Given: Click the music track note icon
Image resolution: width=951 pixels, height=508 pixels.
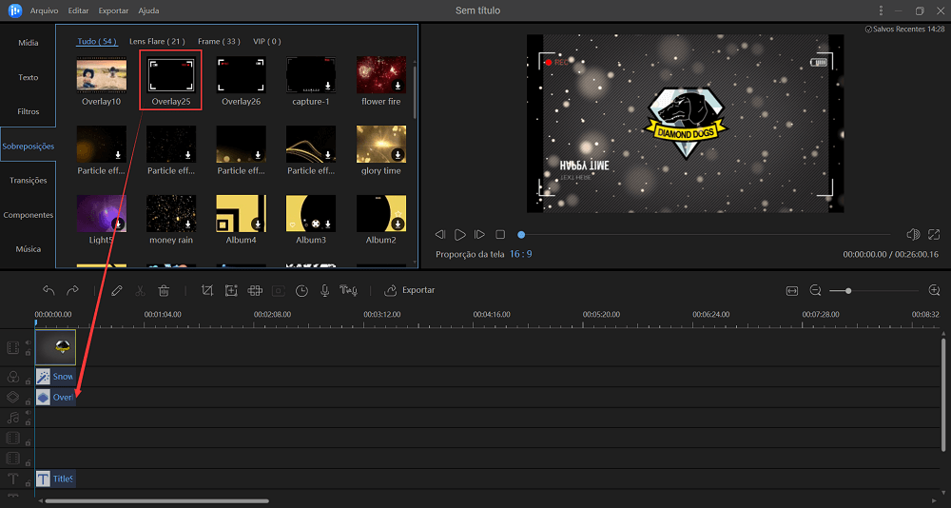Looking at the screenshot, I should pyautogui.click(x=12, y=418).
